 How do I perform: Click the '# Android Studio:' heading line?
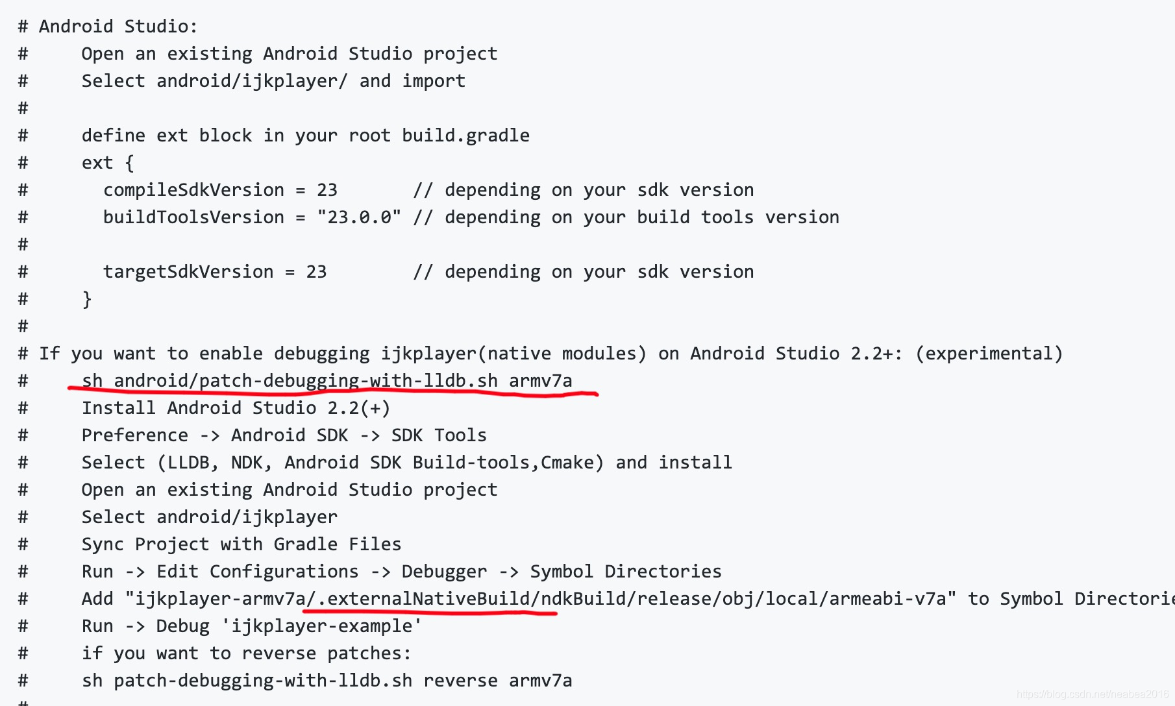[108, 27]
